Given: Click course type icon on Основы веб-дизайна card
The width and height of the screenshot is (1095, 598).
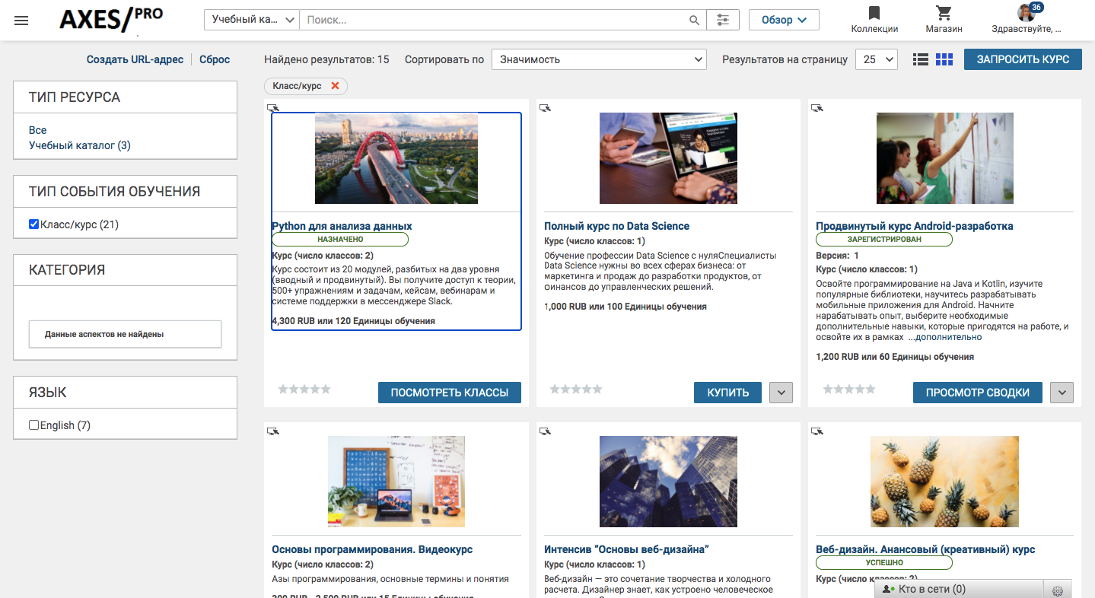Looking at the screenshot, I should (x=545, y=431).
